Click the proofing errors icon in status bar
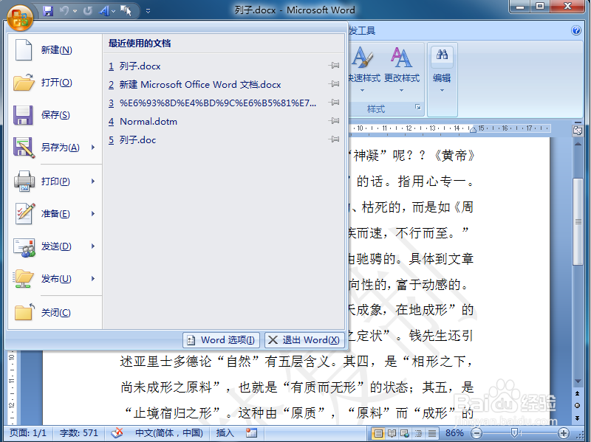 click(117, 433)
